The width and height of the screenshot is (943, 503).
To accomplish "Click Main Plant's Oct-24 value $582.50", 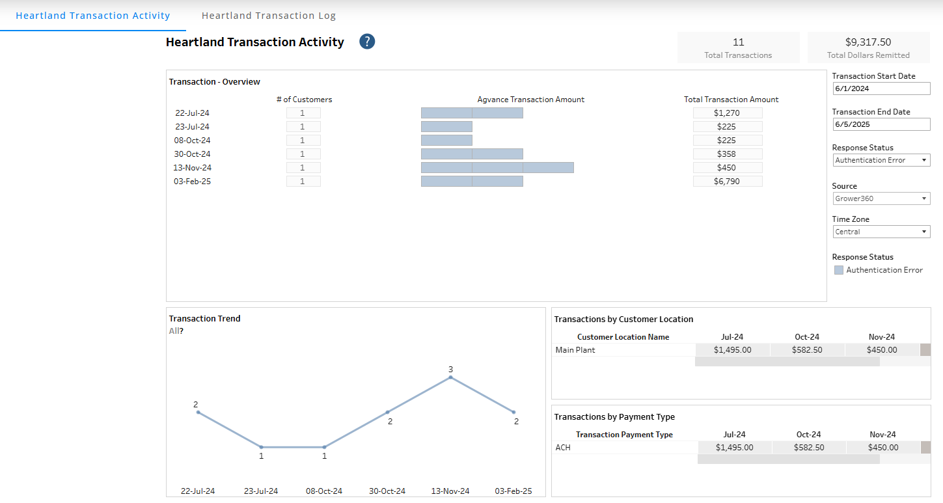I will coord(807,350).
